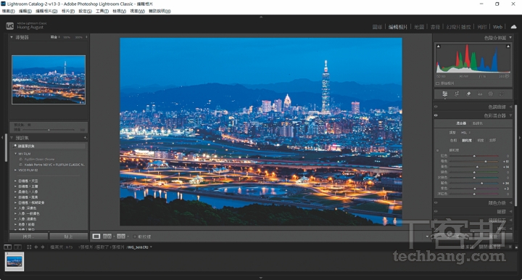Select the Healing eraser tool icon

pyautogui.click(x=468, y=94)
